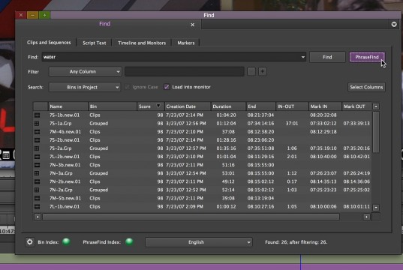Click the Name column header
The image size is (403, 270).
point(68,106)
